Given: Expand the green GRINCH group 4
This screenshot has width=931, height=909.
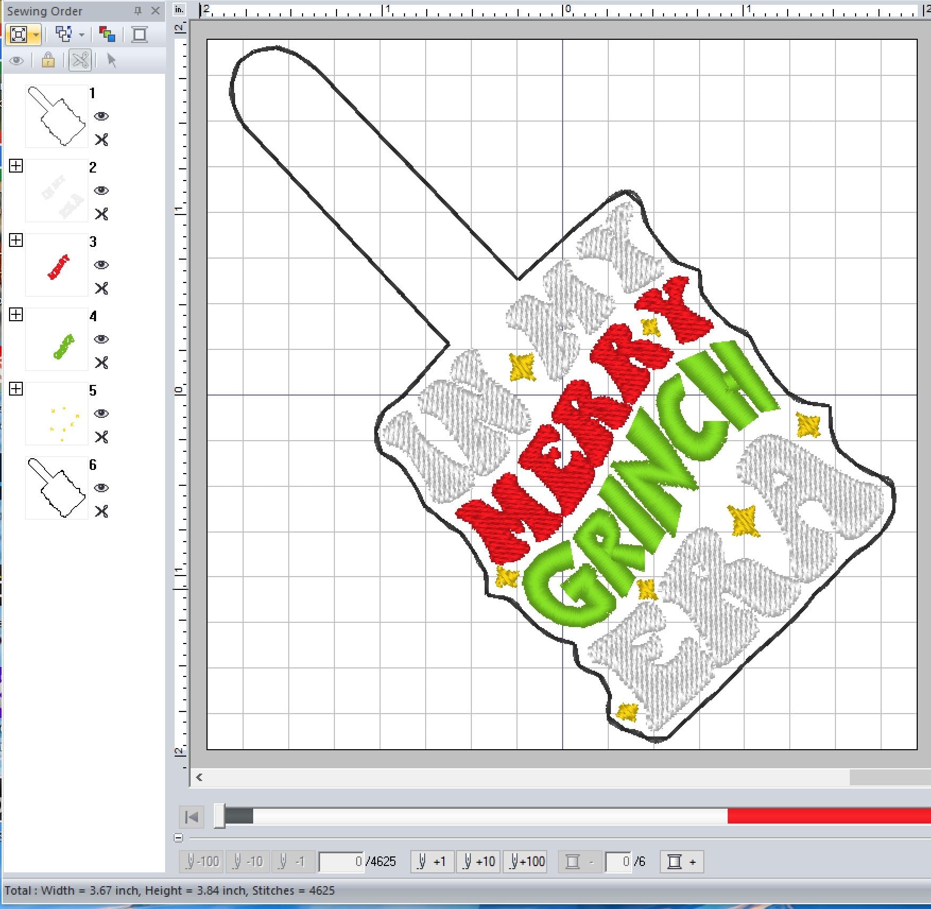Looking at the screenshot, I should pos(16,315).
